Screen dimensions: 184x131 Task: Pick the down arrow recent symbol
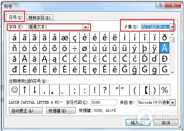[35, 90]
